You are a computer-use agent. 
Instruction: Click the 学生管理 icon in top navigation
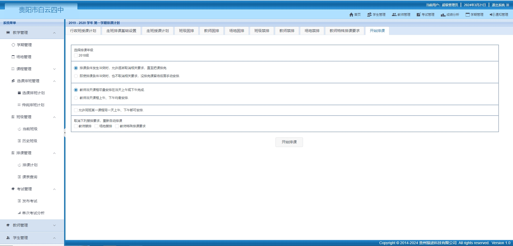(x=369, y=15)
